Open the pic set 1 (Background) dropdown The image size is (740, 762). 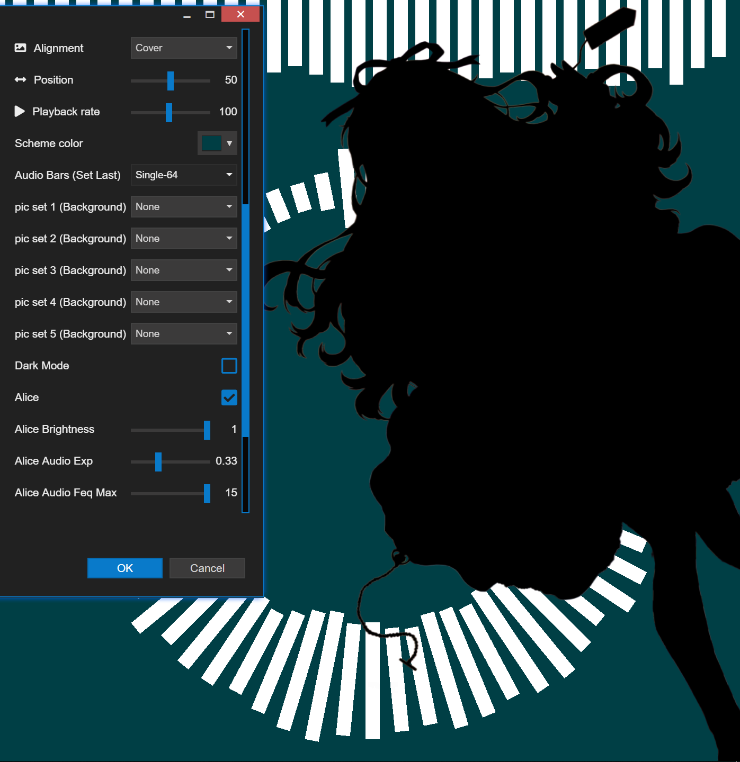point(184,206)
